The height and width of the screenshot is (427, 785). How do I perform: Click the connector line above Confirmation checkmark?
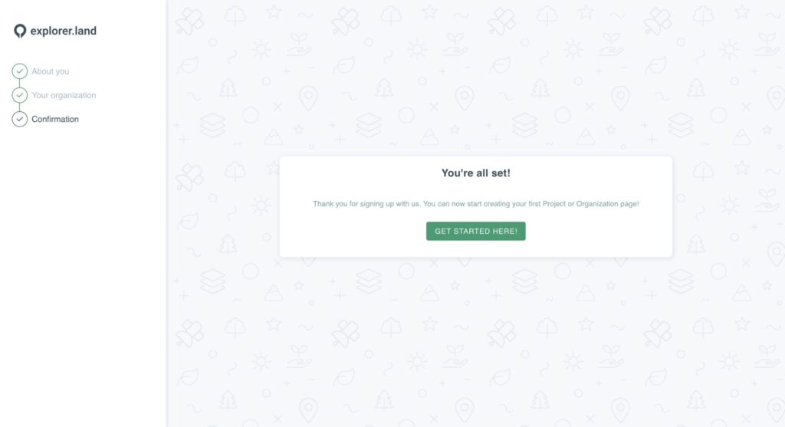tap(19, 107)
